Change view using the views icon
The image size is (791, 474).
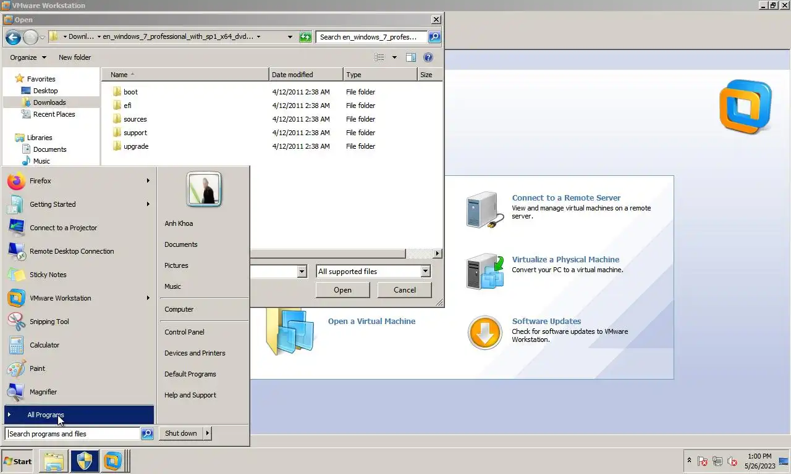(x=379, y=57)
